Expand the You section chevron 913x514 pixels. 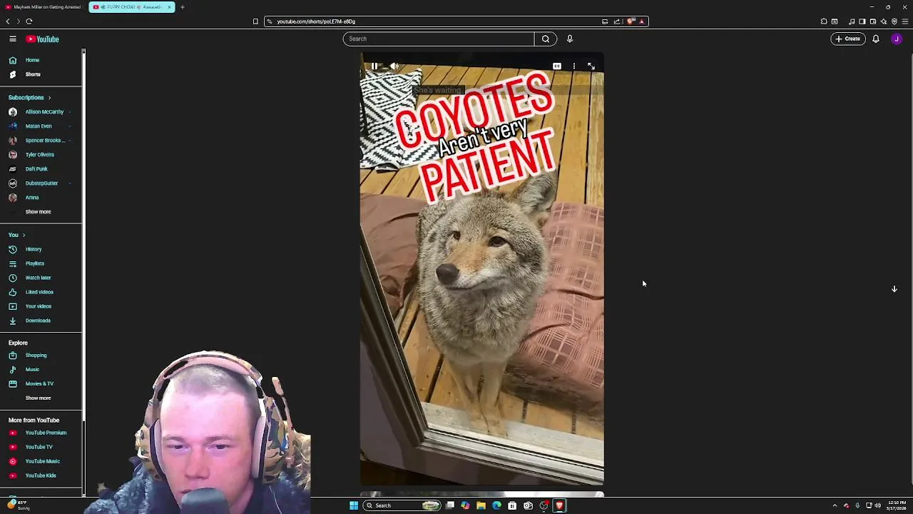point(24,235)
